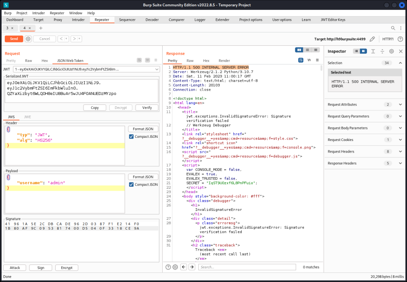
Task: Uncheck Compact JSON for the Payload
Action: point(131,185)
